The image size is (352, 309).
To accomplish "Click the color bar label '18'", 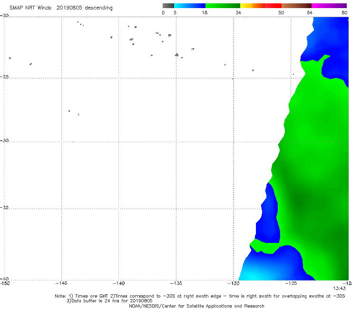I will point(205,12).
